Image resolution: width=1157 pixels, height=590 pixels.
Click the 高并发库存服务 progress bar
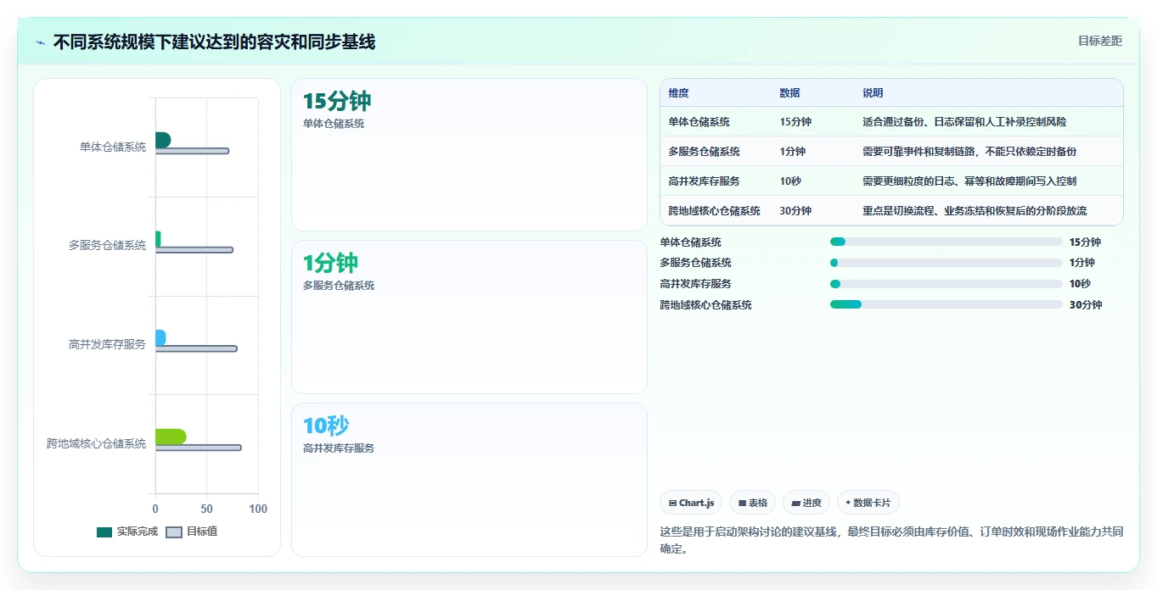(x=946, y=284)
